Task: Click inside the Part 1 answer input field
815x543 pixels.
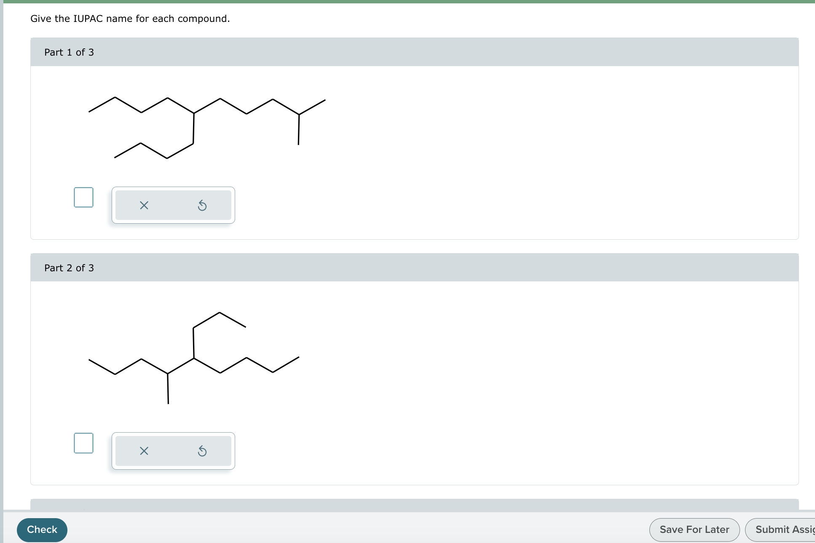Action: [x=173, y=205]
